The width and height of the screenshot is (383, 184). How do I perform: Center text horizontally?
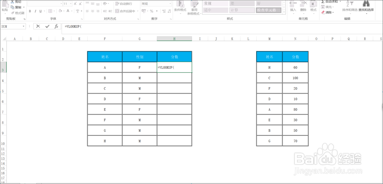pos(93,11)
